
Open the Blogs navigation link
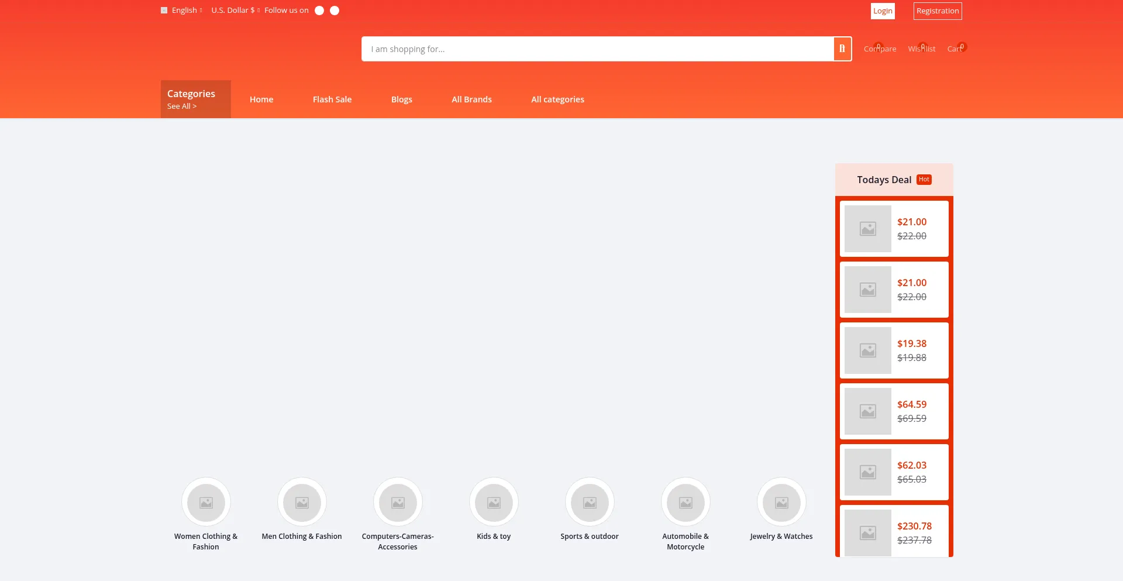pos(401,99)
